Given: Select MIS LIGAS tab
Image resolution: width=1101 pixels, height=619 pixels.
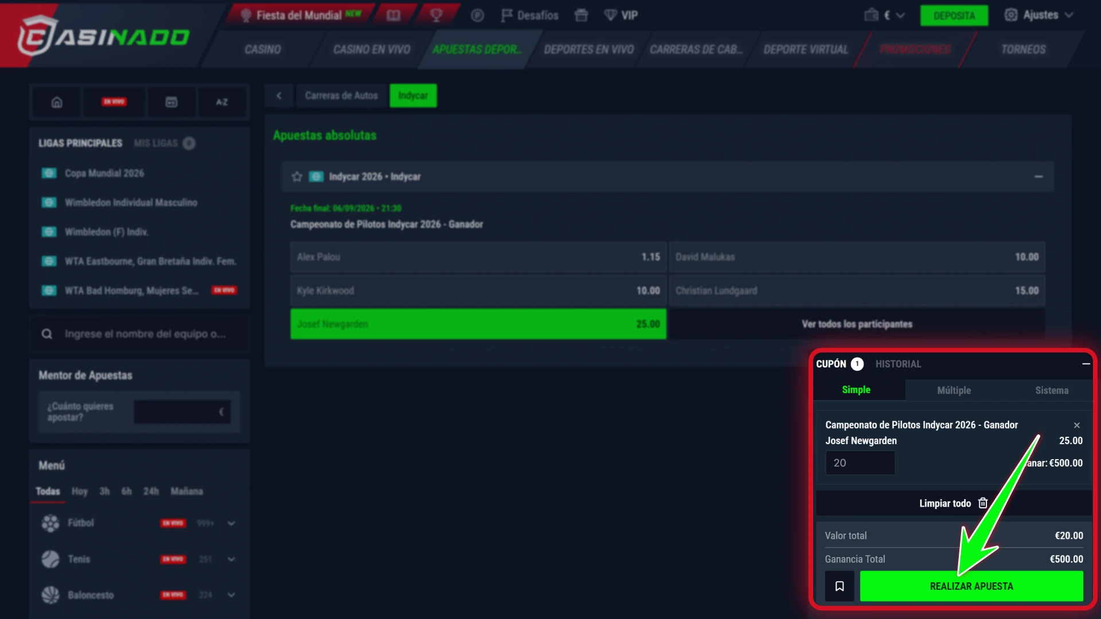Looking at the screenshot, I should coord(164,143).
